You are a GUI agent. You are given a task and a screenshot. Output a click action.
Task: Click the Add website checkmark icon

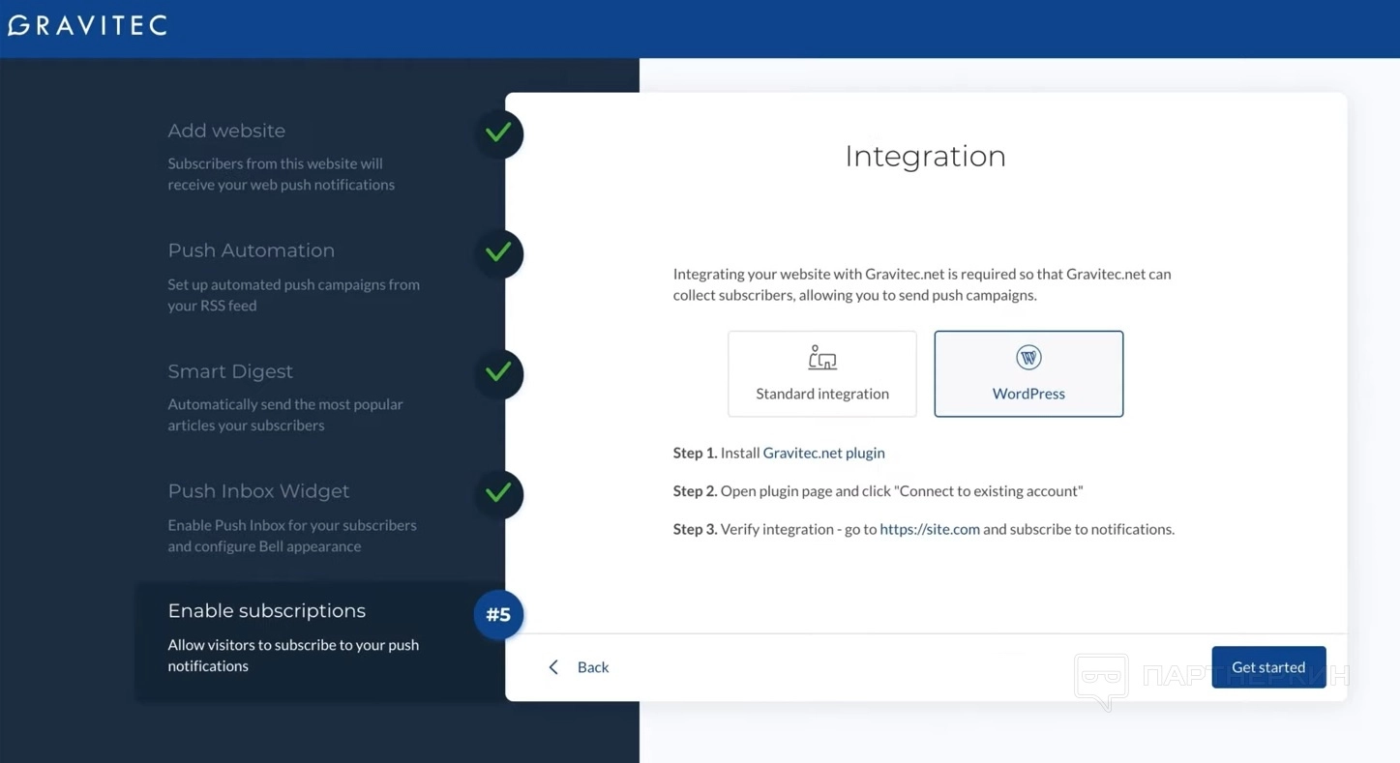coord(498,132)
